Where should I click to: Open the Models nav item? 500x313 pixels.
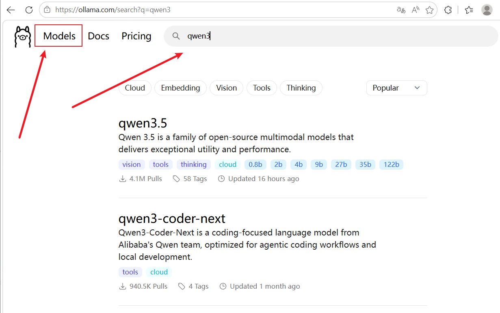pos(59,36)
